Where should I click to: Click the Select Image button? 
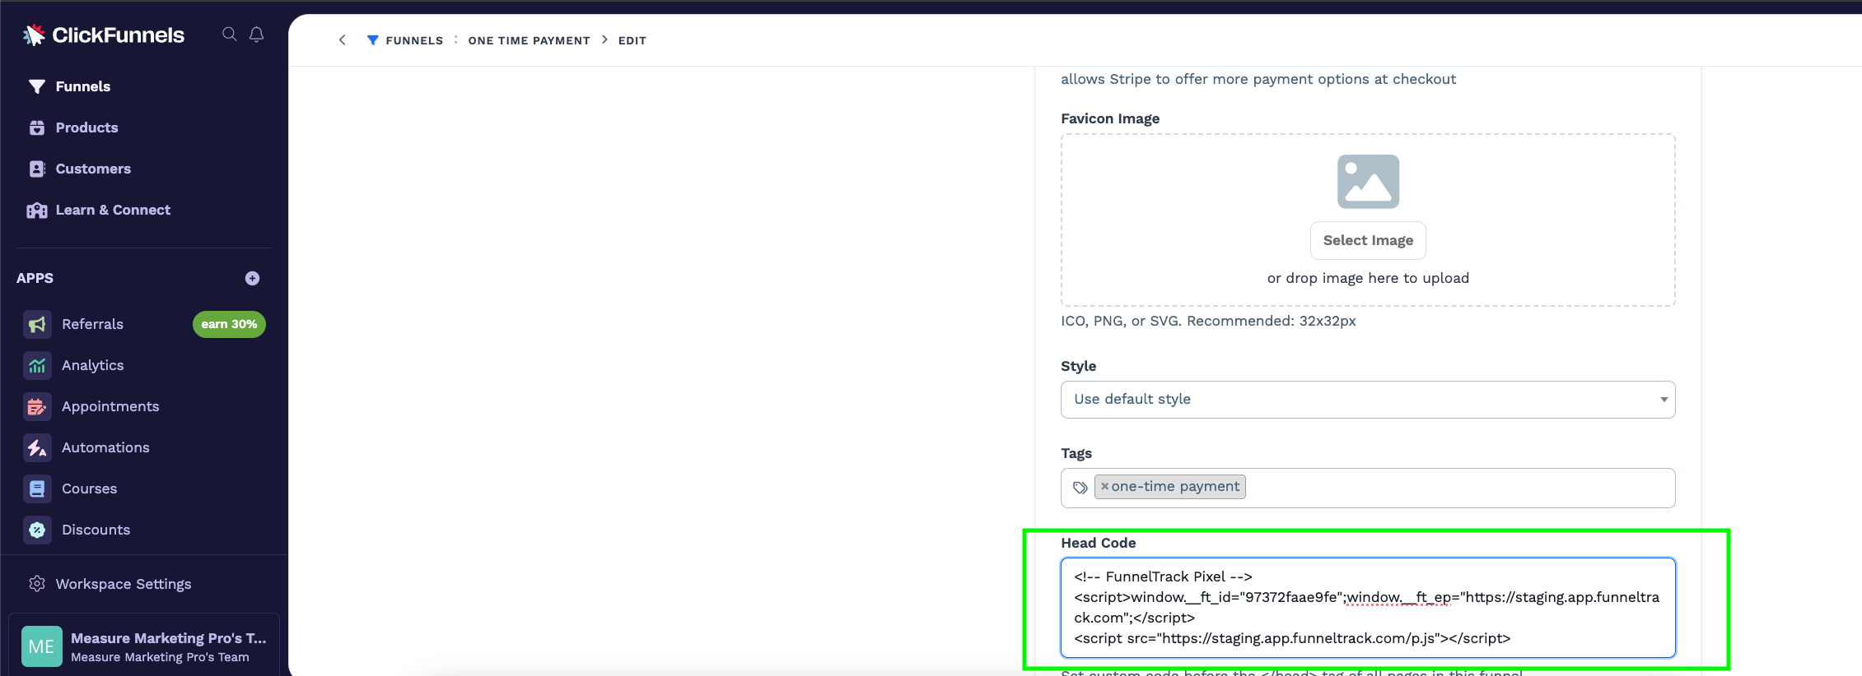pos(1368,240)
